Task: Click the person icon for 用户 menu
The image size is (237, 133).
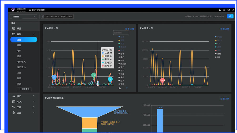Action: 14,96
